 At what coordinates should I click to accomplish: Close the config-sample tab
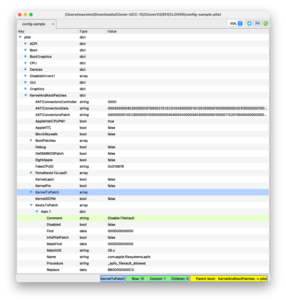point(53,24)
